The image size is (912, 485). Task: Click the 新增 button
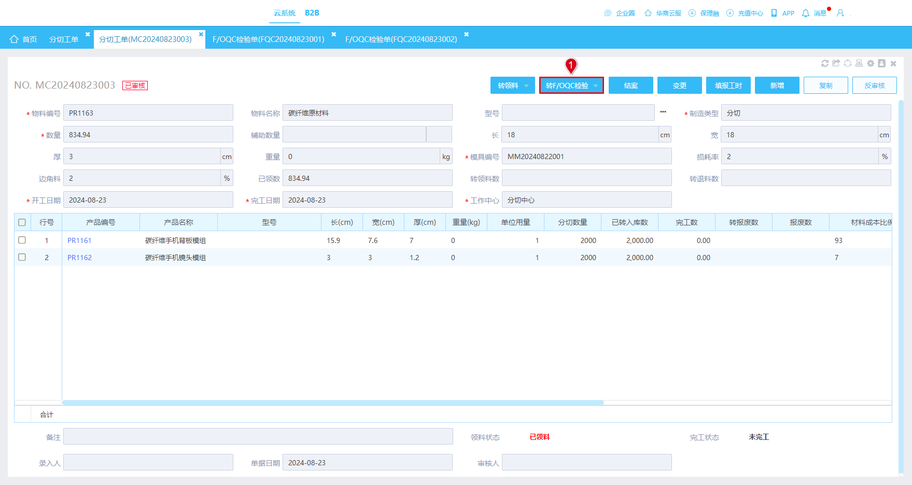coord(777,85)
